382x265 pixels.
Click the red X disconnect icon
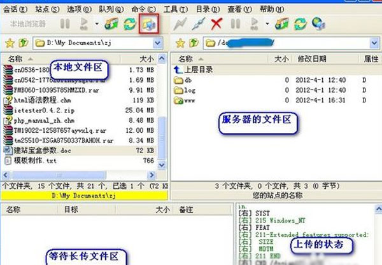pyautogui.click(x=216, y=24)
